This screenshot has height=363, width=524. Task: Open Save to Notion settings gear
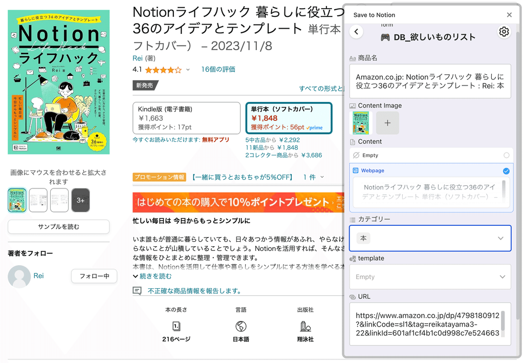tap(504, 32)
